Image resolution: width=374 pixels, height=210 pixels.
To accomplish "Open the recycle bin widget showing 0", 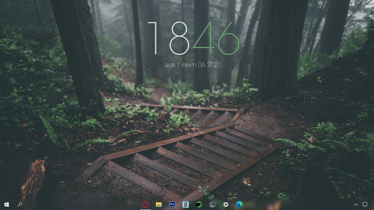I will pyautogui.click(x=366, y=9).
